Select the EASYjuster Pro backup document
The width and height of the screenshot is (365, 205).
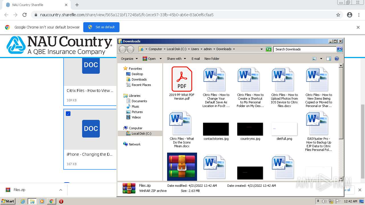319,131
